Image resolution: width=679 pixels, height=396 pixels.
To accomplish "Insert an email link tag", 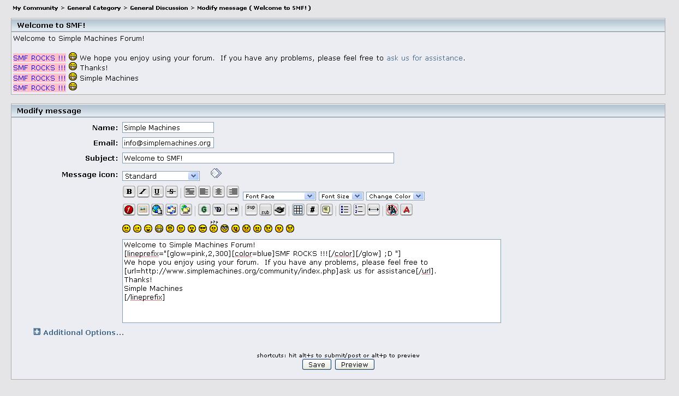I will coord(171,210).
